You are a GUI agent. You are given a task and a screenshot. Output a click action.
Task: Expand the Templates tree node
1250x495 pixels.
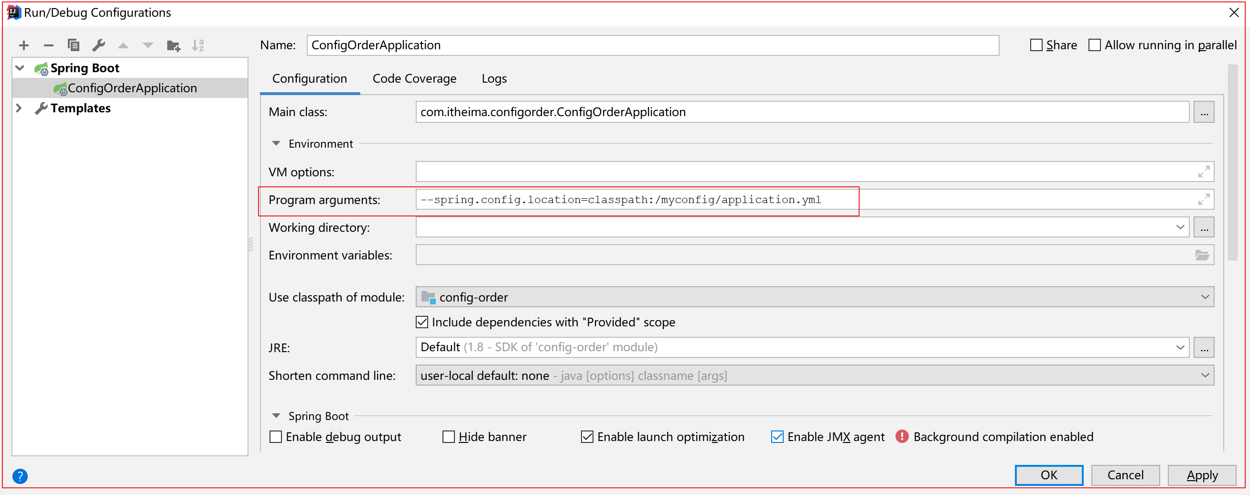pyautogui.click(x=19, y=108)
